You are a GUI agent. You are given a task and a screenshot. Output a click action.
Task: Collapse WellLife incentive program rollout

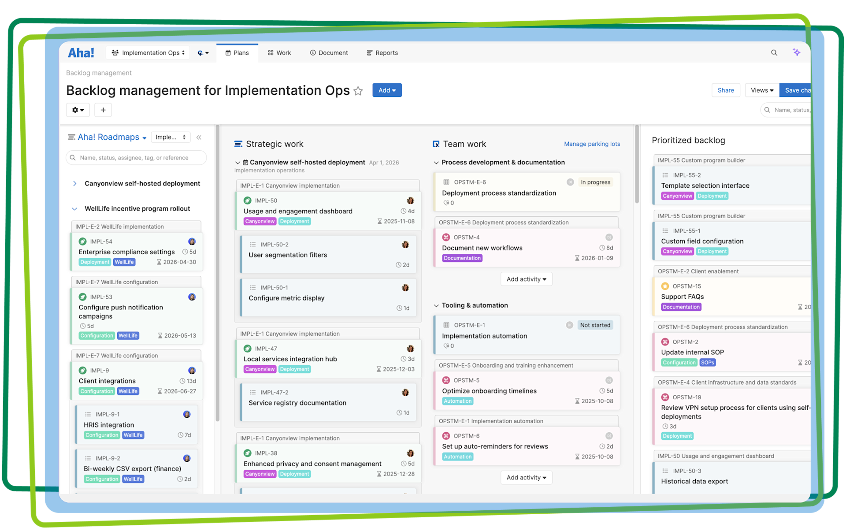pyautogui.click(x=74, y=209)
